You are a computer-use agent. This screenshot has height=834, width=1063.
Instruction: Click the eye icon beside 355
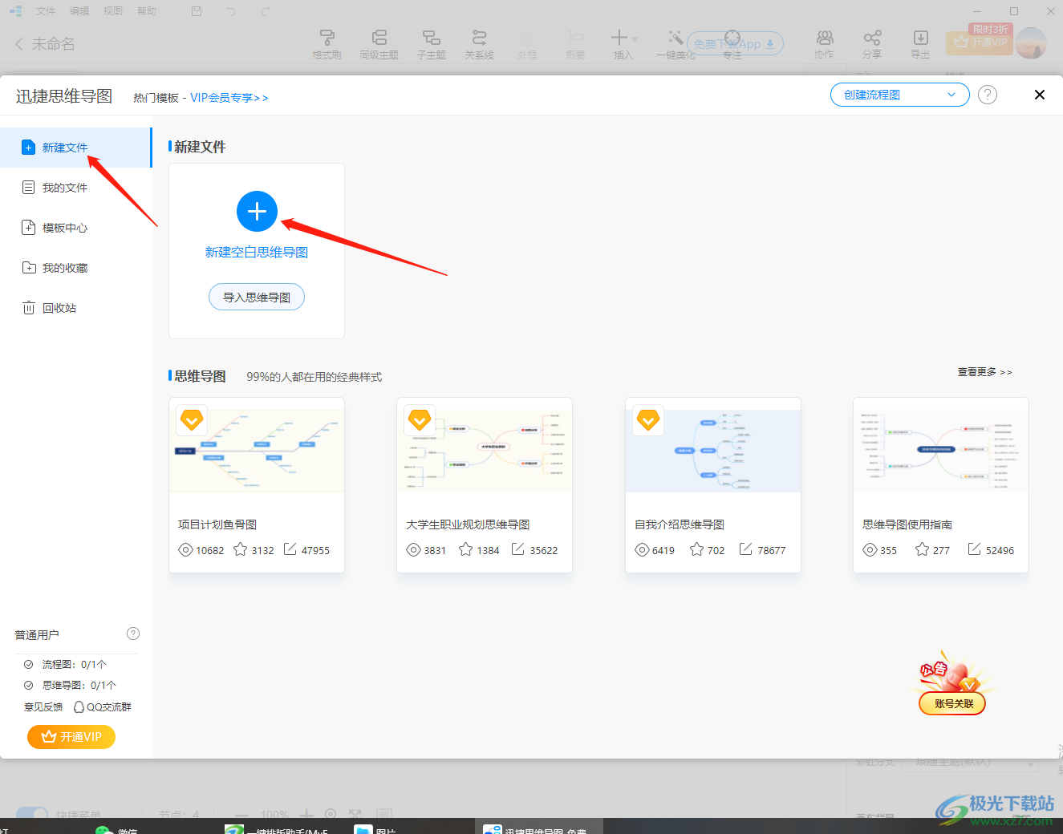870,550
